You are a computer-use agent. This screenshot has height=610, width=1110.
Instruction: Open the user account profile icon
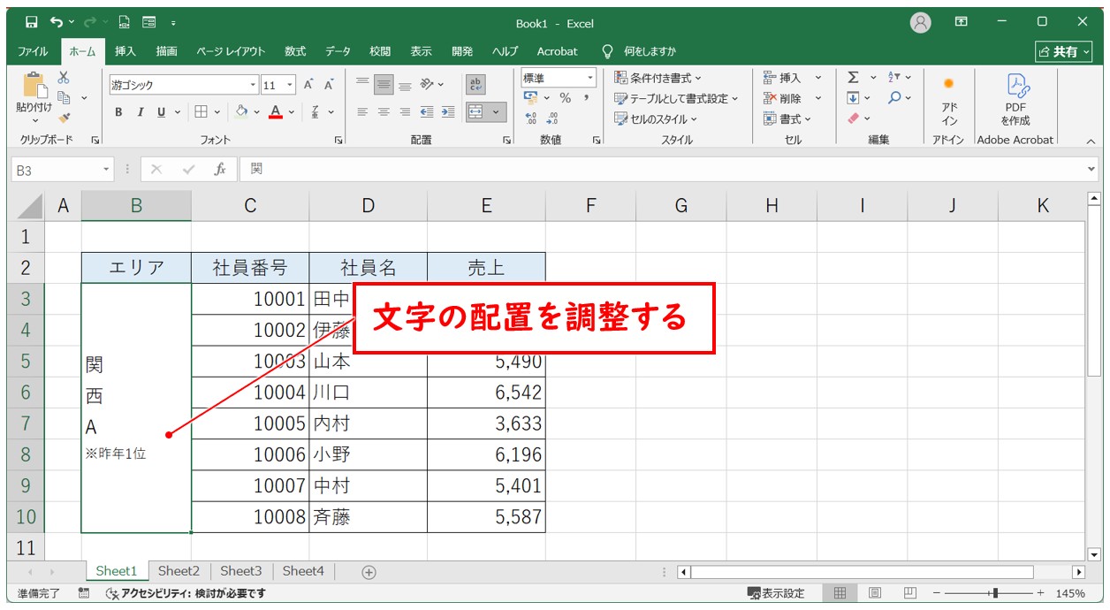pos(921,22)
